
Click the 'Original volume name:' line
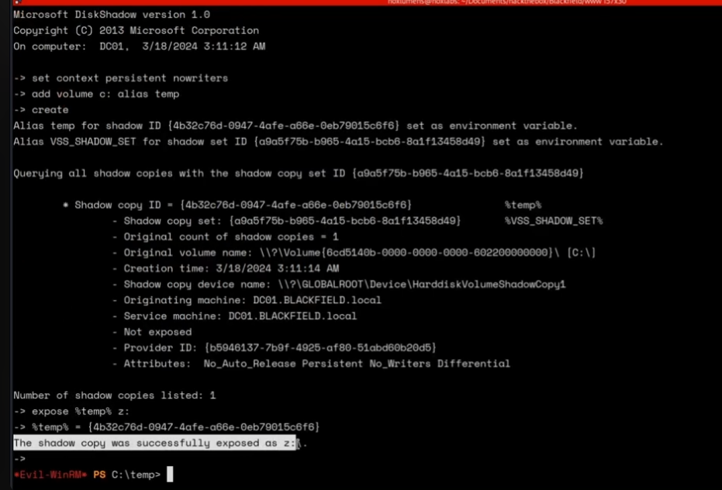coord(354,253)
